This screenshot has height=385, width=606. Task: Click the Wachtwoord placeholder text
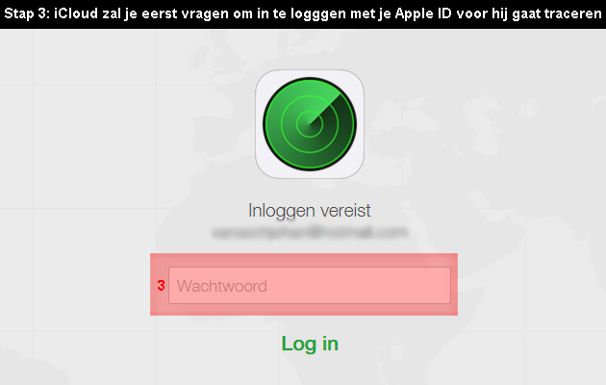(222, 286)
